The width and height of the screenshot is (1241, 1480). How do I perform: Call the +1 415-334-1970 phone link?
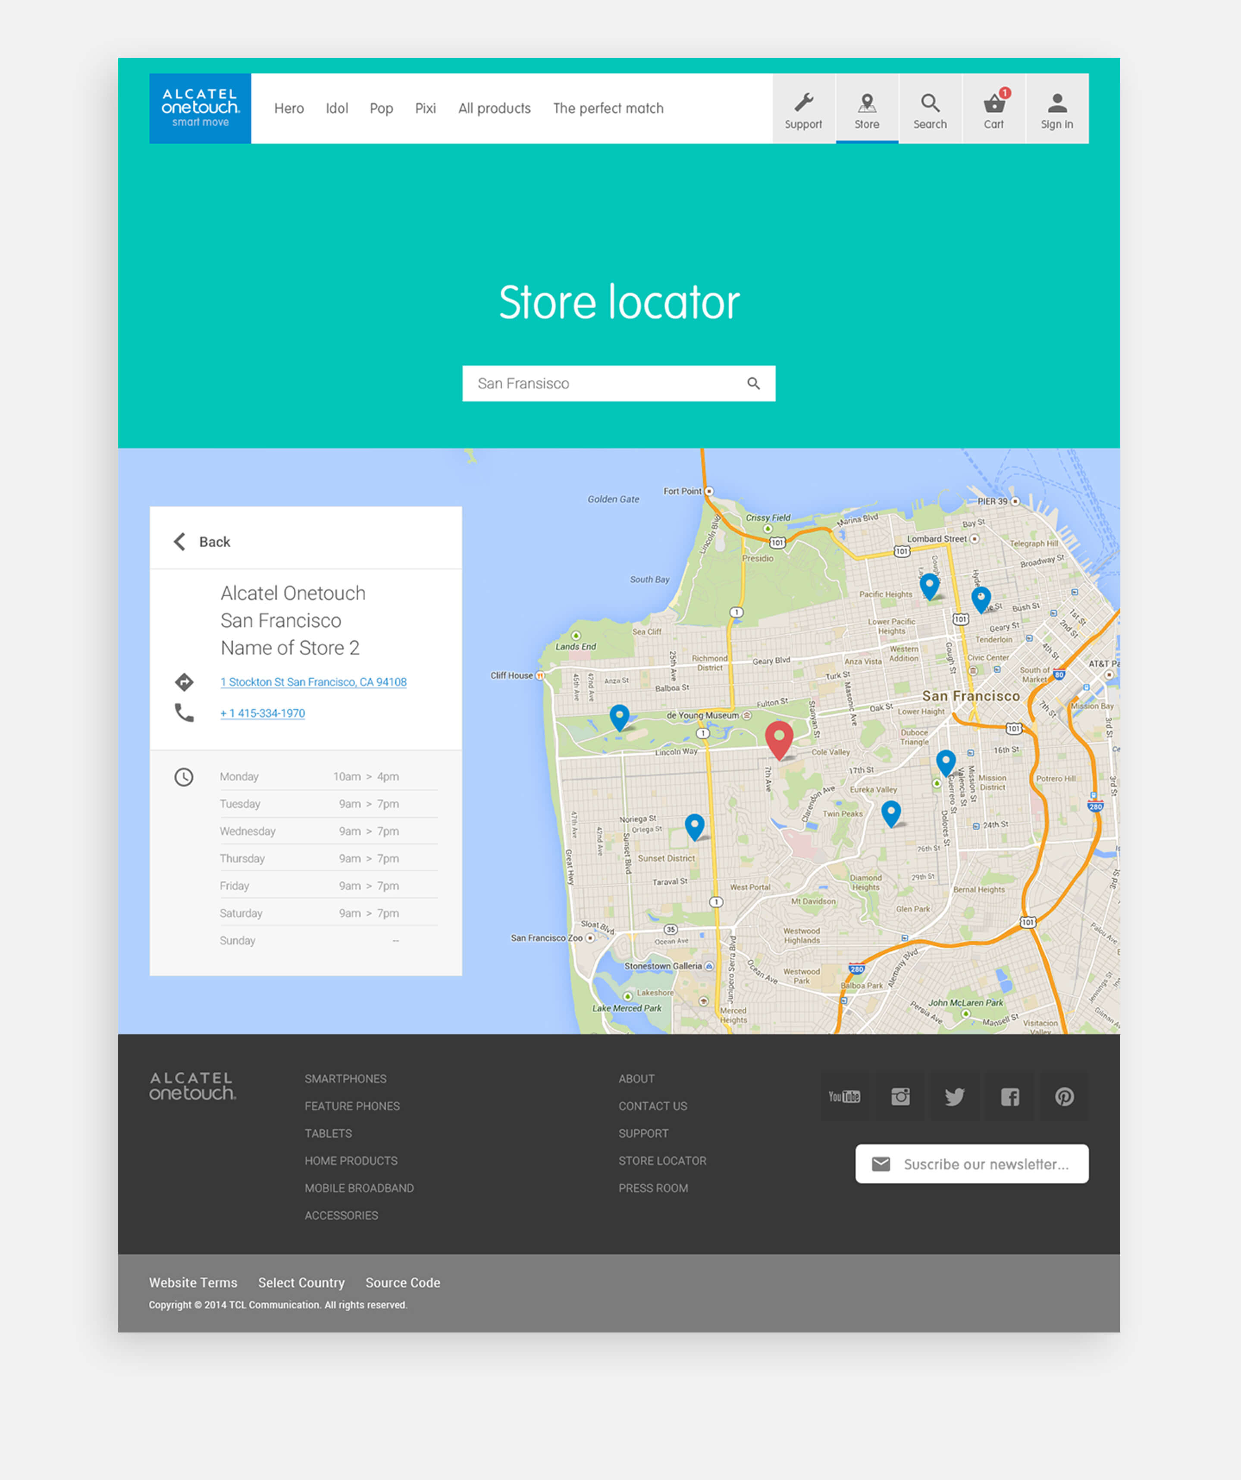click(x=262, y=713)
